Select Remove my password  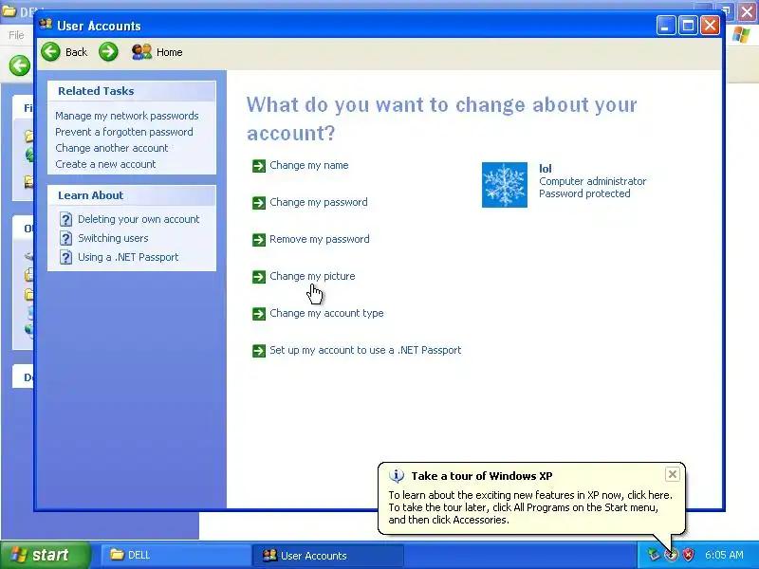[x=320, y=239]
